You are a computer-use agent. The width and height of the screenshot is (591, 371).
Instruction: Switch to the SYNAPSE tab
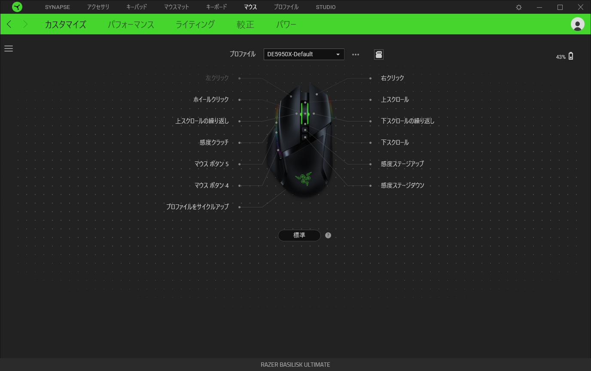pyautogui.click(x=58, y=7)
